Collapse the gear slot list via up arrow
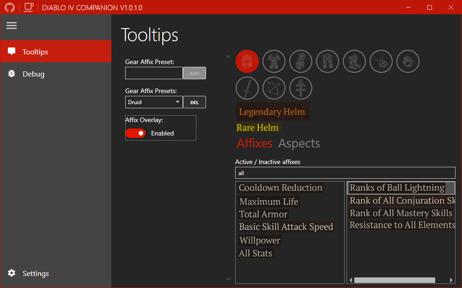 point(228,56)
